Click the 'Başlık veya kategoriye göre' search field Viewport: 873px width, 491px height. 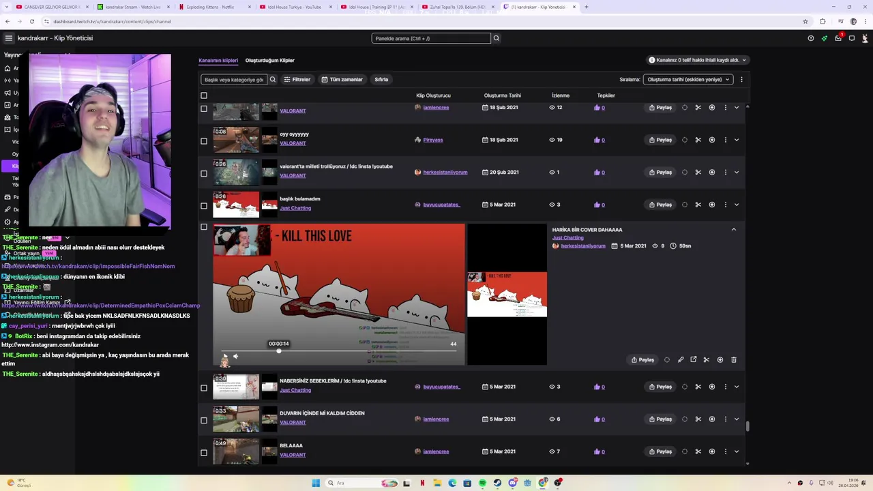click(233, 79)
